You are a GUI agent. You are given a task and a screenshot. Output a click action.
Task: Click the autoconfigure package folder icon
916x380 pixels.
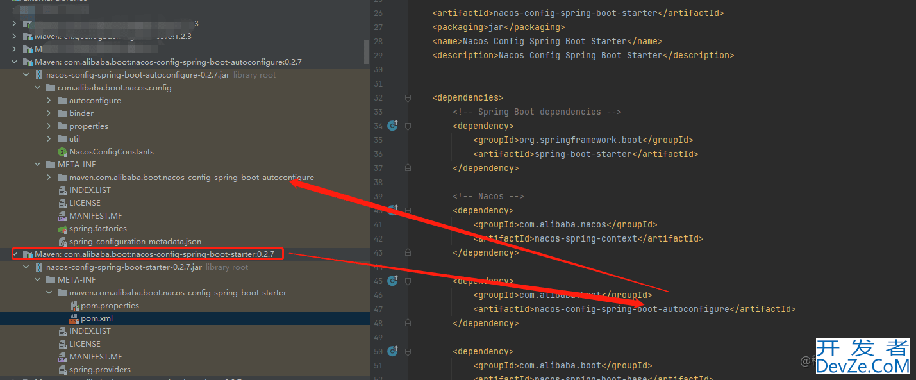click(x=62, y=101)
